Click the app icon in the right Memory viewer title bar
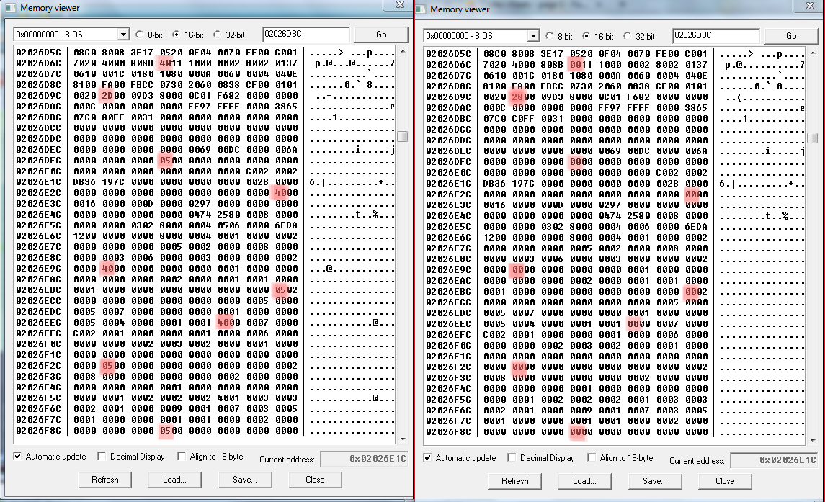 point(421,9)
